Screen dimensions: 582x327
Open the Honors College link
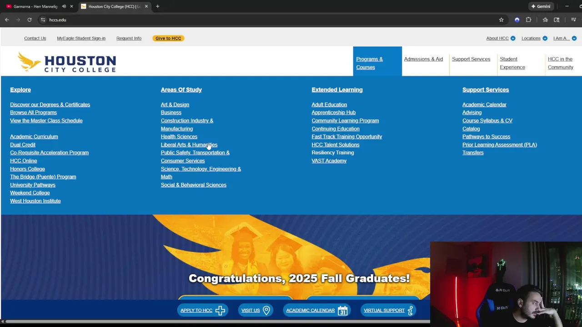coord(27,169)
